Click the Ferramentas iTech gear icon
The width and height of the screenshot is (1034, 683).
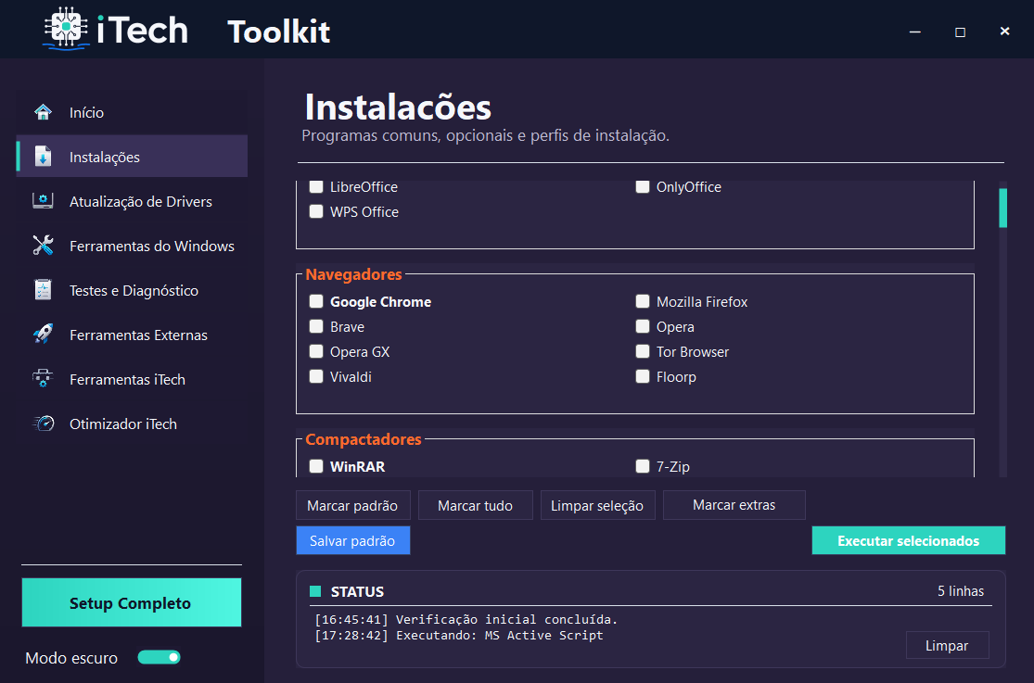point(43,378)
